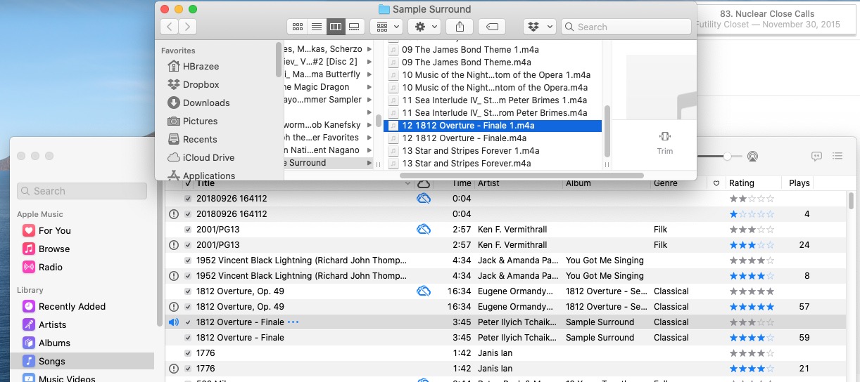Viewport: 860px width, 382px height.
Task: Click exclamation icon beside 2001/PG13, 24 plays
Action: coord(174,245)
